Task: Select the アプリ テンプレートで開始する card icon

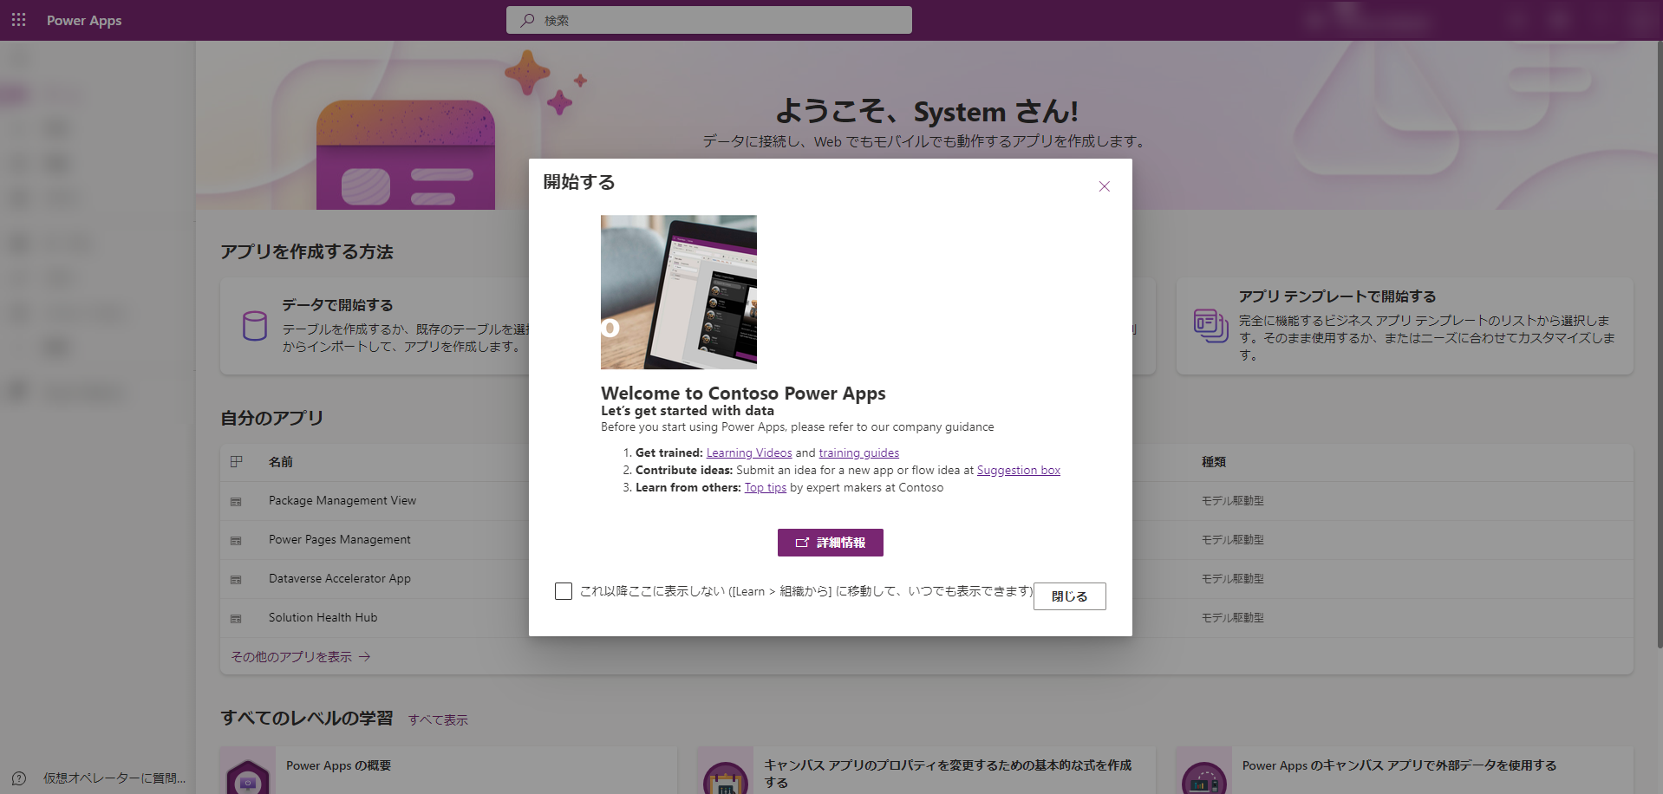Action: [1210, 326]
